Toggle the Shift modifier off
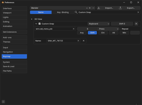This screenshot has height=105, width=142. 92,33
